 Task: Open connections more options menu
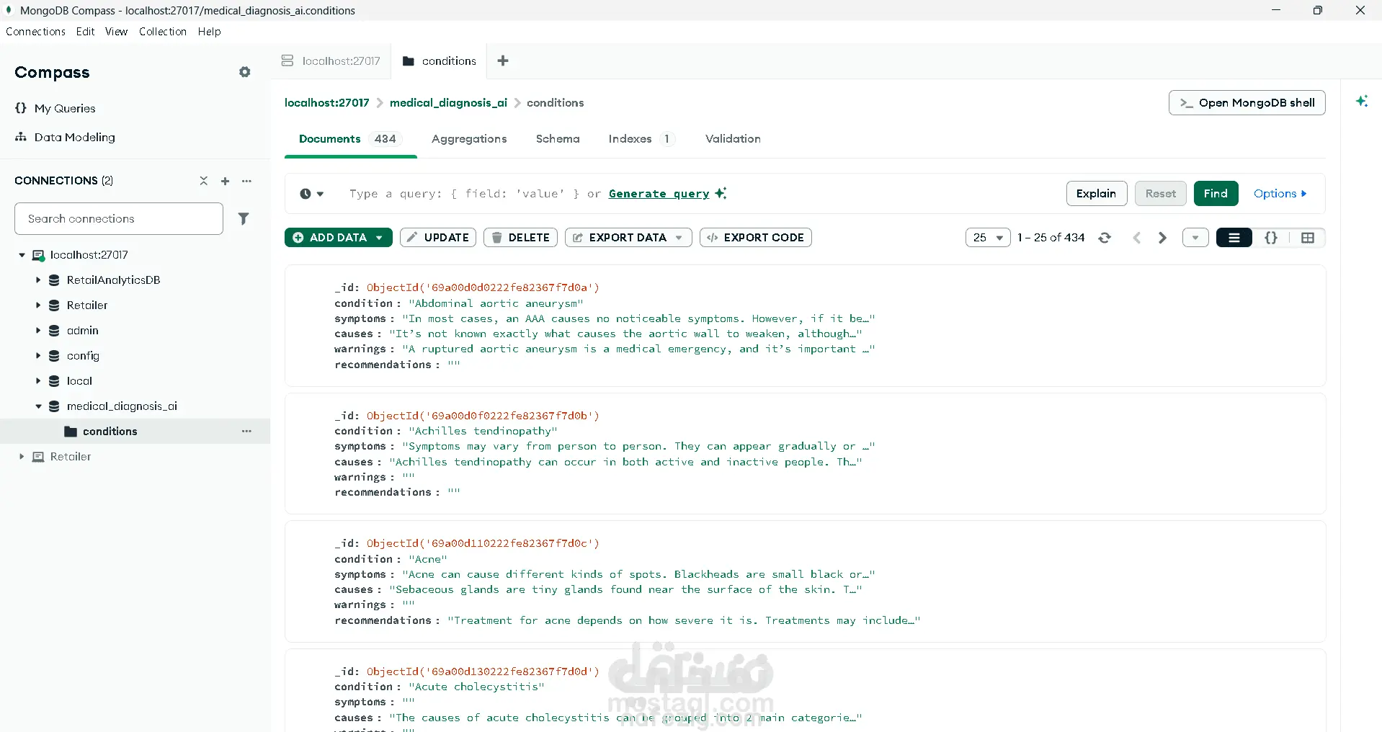(x=246, y=181)
